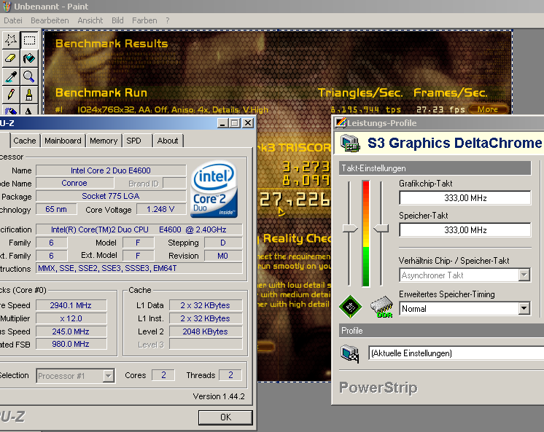The image size is (544, 432).
Task: Click the Speicher-Takt 333,00 MHz field
Action: click(465, 230)
